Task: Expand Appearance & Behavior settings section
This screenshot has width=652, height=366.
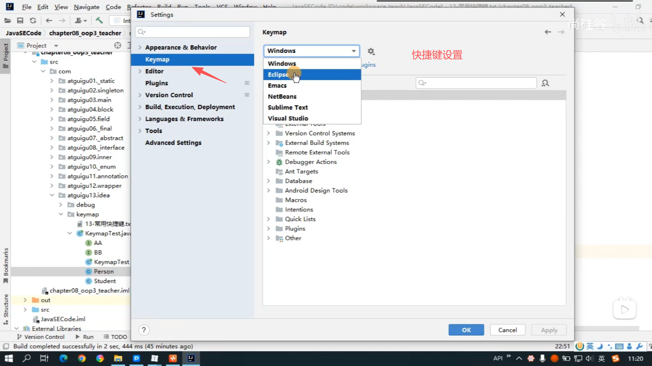Action: tap(140, 47)
